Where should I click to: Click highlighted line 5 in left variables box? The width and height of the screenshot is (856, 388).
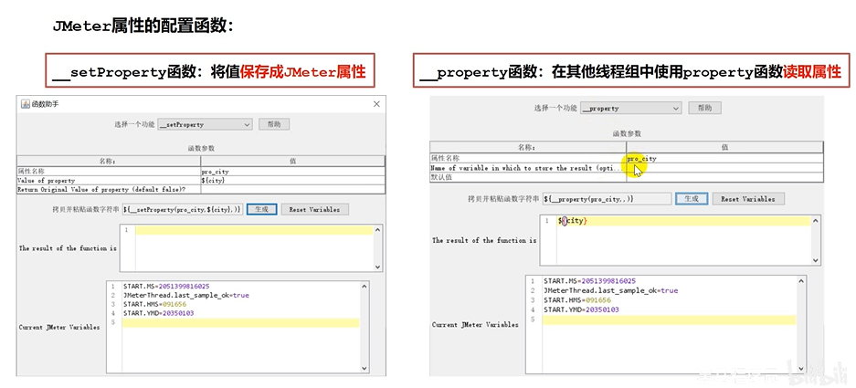tap(241, 323)
